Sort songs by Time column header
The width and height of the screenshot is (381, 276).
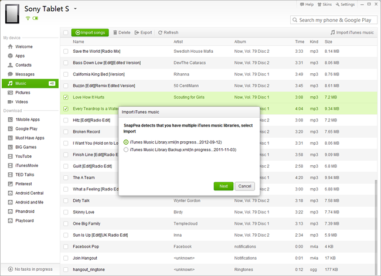(300, 42)
